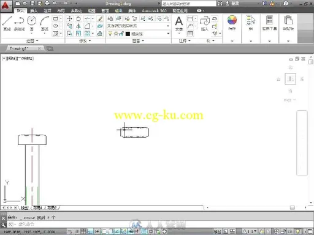Expand the Annotation panel flyout

pyautogui.click(x=185, y=41)
